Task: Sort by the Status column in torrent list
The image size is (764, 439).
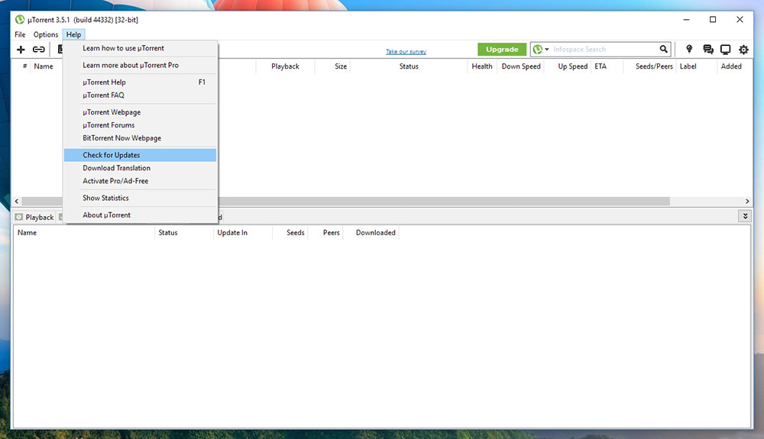Action: tap(409, 66)
